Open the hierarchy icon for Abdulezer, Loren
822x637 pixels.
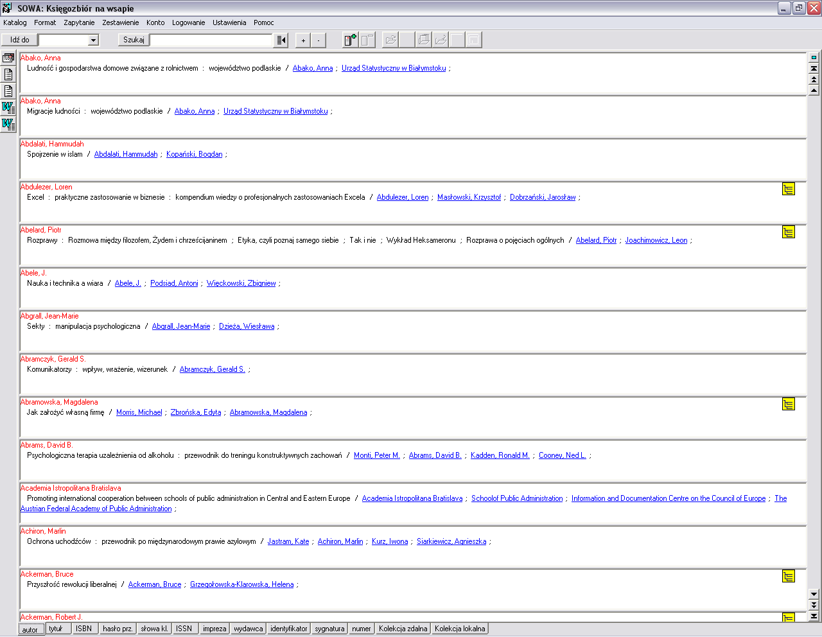tap(789, 189)
